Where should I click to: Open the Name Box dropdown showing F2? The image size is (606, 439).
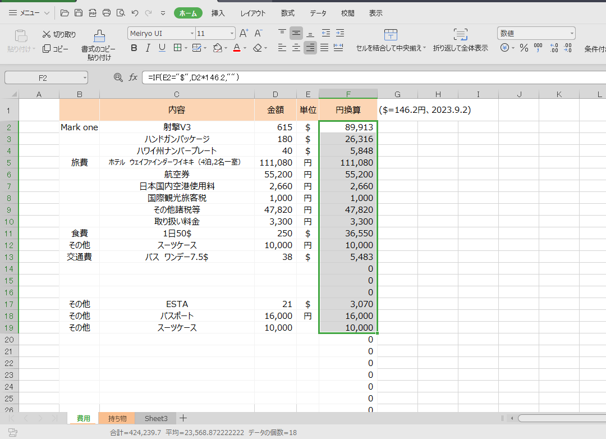point(85,77)
